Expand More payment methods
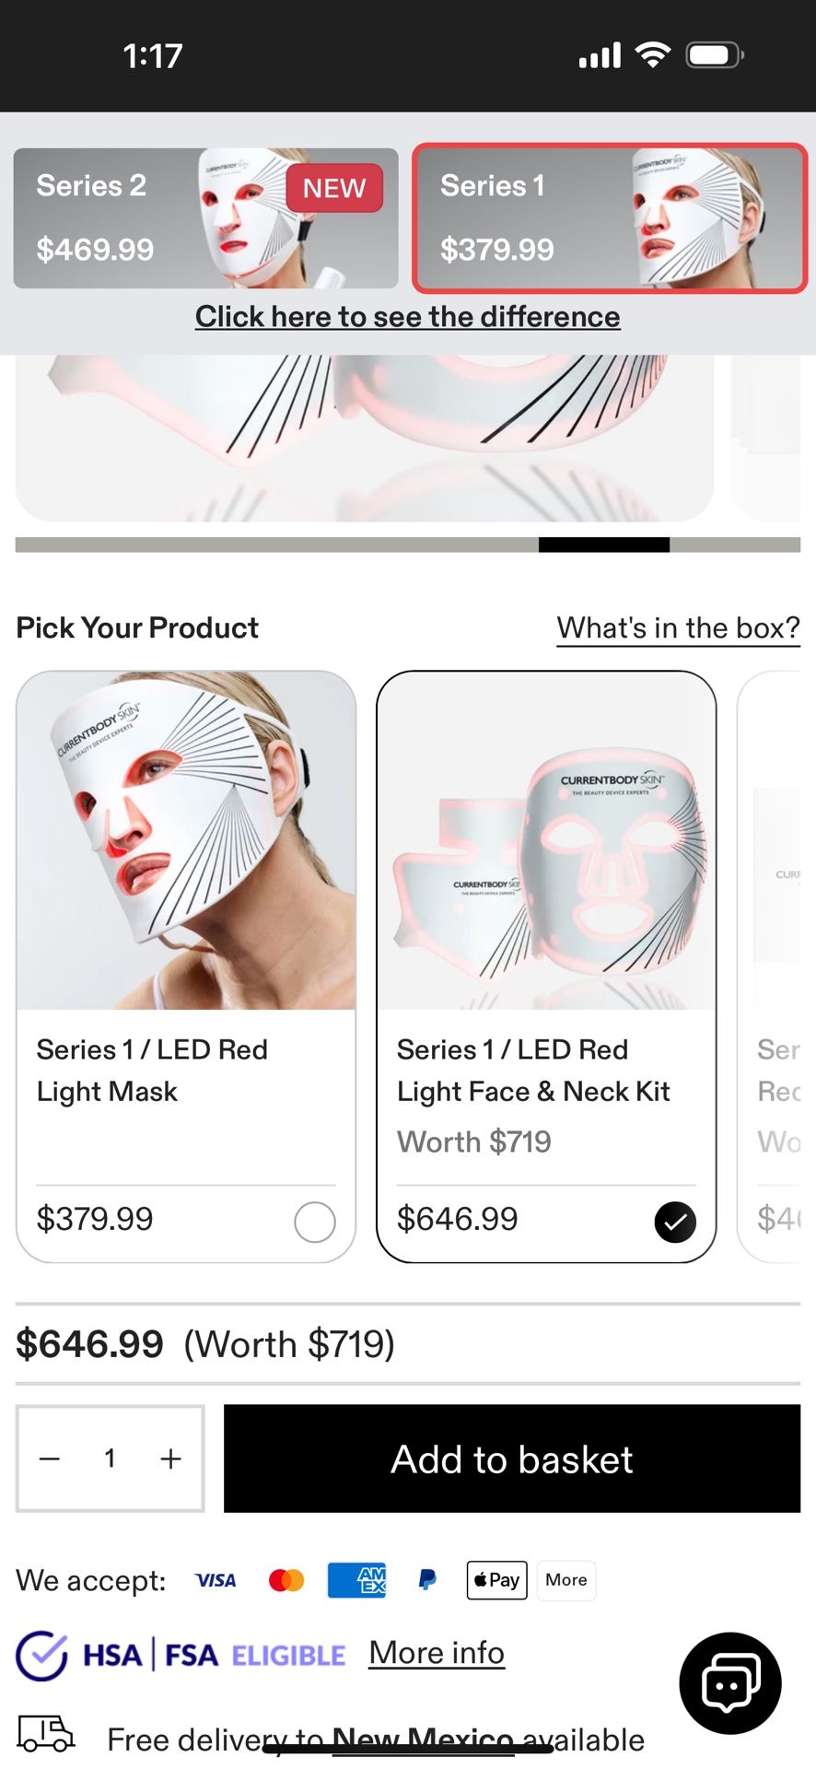 [x=566, y=1580]
